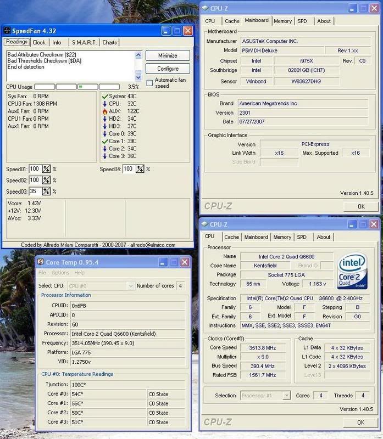Click the SpeedFan title bar app icon

(7, 31)
